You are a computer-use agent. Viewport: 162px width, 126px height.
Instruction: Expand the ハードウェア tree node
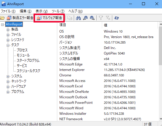coord(8,87)
